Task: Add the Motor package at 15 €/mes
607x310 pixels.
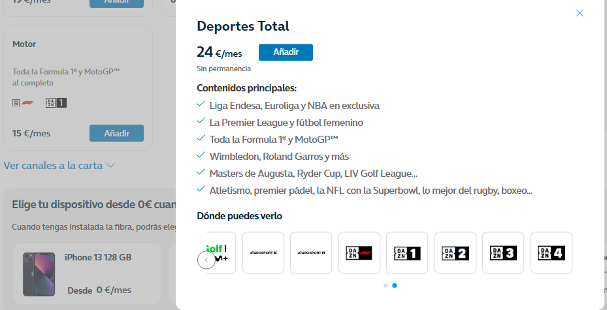Action: [116, 133]
